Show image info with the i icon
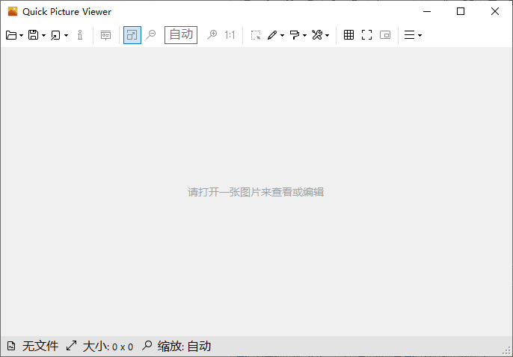The height and width of the screenshot is (357, 513). pyautogui.click(x=80, y=35)
